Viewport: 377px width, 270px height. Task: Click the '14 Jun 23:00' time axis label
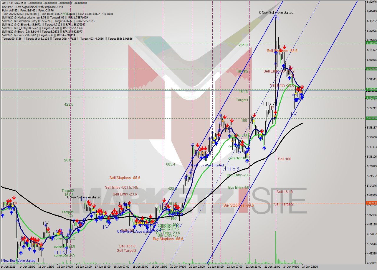[27, 267]
